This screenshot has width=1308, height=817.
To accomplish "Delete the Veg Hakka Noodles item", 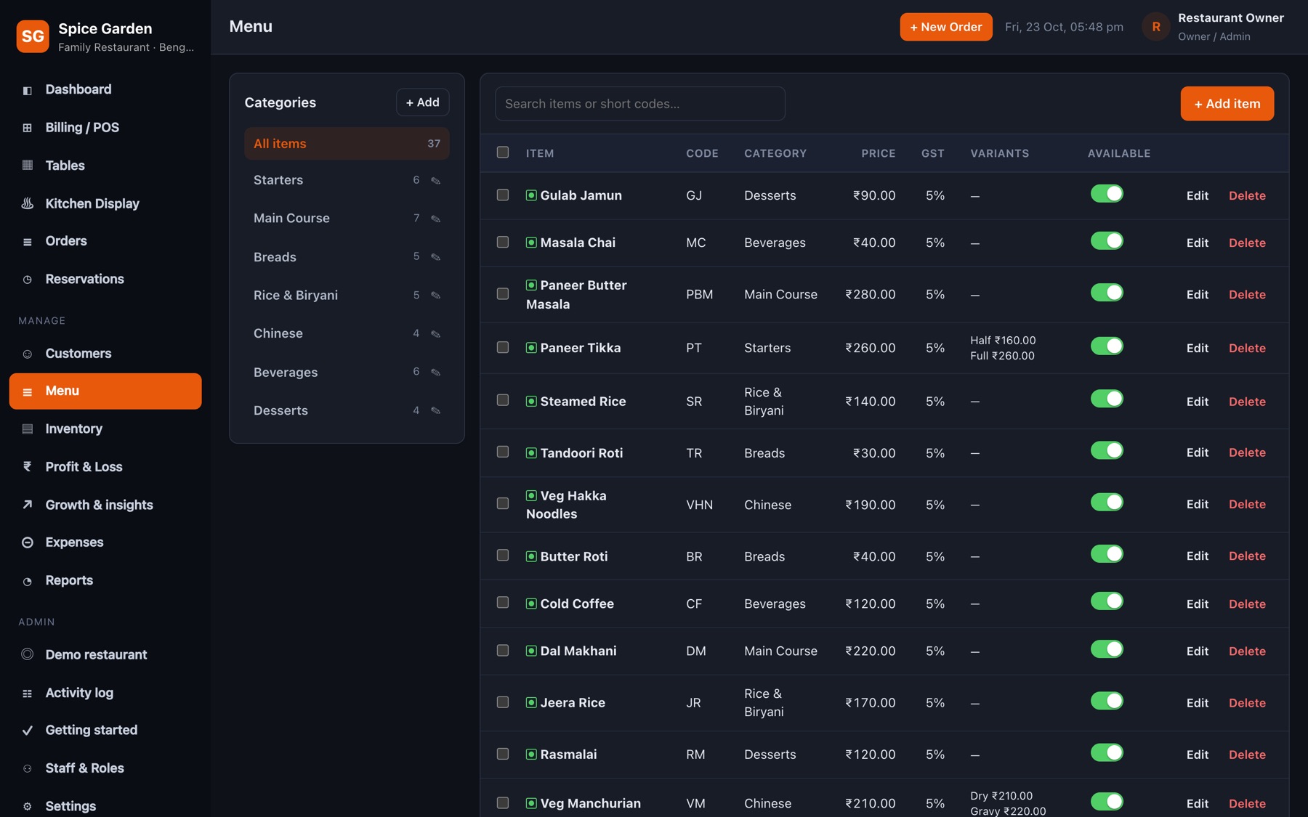I will pyautogui.click(x=1247, y=504).
